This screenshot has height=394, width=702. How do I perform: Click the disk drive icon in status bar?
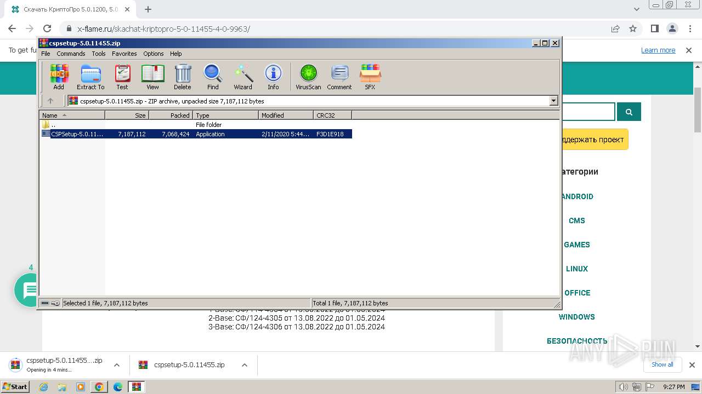(x=45, y=303)
